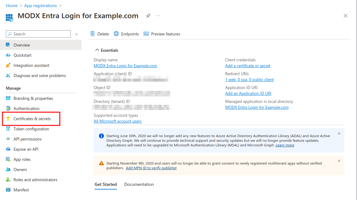Open Diagnose and solve problems

tap(39, 76)
